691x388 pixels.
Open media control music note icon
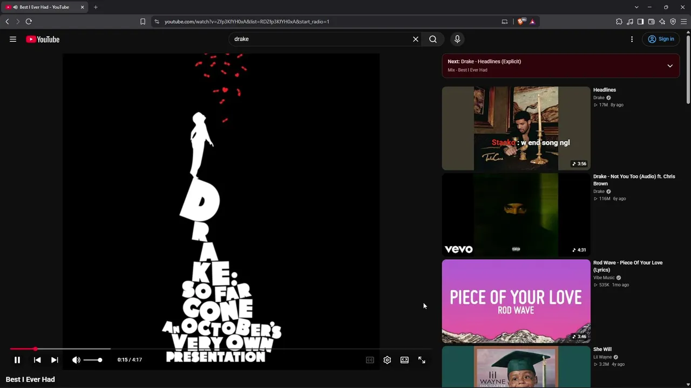click(630, 22)
